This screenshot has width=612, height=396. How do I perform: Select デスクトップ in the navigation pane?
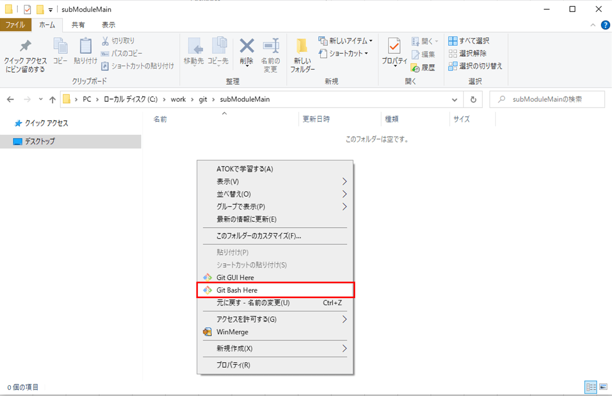[39, 141]
